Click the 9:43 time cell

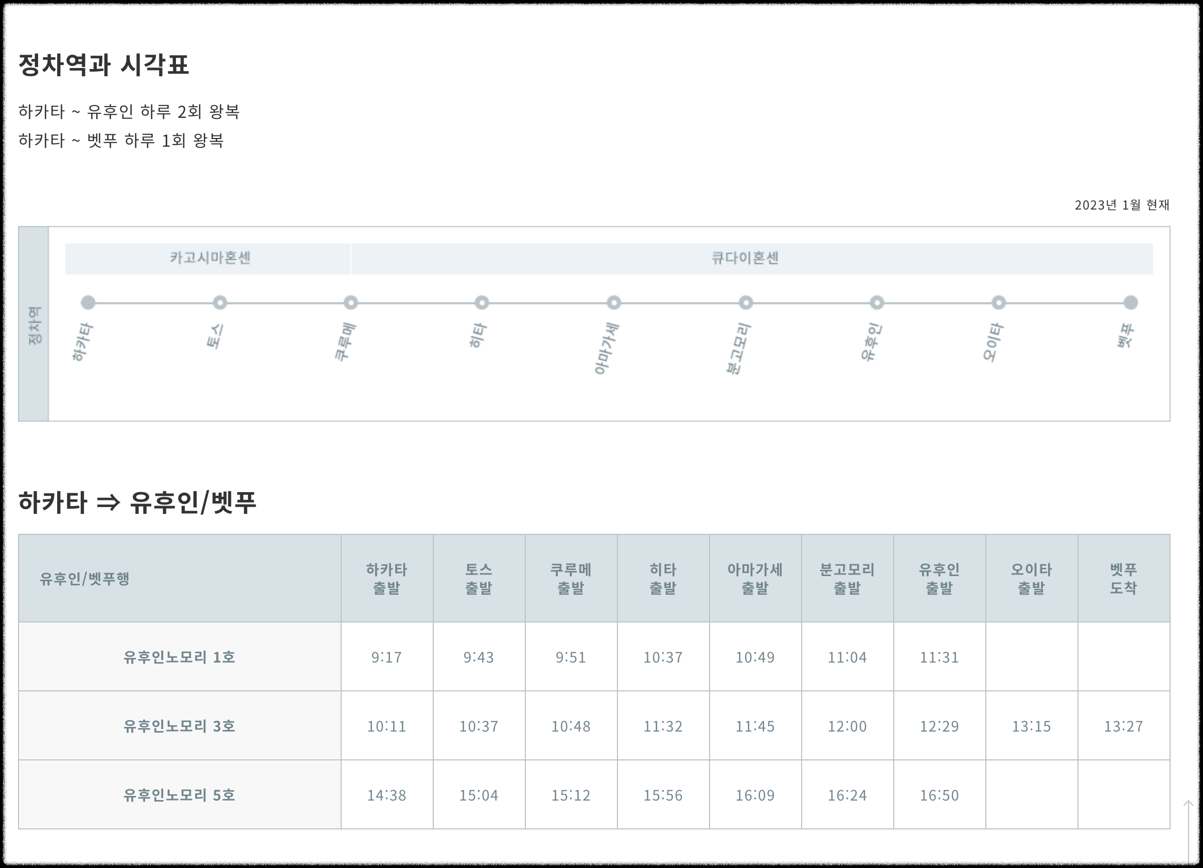click(x=479, y=657)
